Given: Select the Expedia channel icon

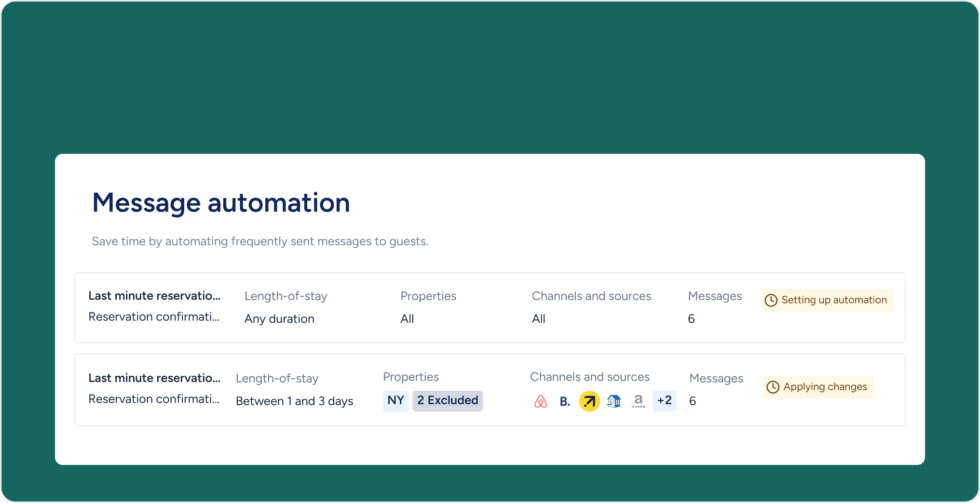Looking at the screenshot, I should tap(589, 401).
